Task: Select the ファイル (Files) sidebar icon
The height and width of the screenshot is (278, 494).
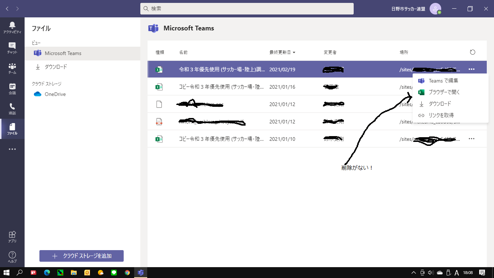Action: (12, 129)
